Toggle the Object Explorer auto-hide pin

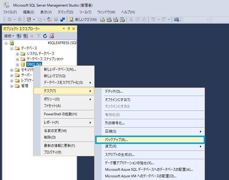point(69,29)
